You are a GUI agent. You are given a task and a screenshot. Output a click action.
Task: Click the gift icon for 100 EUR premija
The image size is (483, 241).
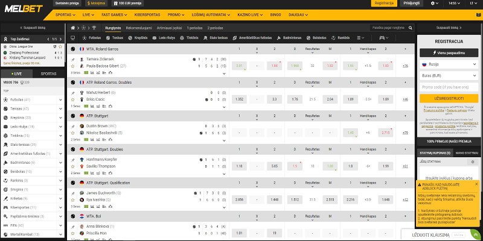click(x=114, y=3)
